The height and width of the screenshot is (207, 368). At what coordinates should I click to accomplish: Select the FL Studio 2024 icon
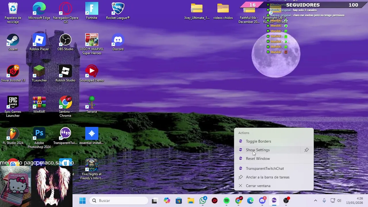tap(13, 136)
